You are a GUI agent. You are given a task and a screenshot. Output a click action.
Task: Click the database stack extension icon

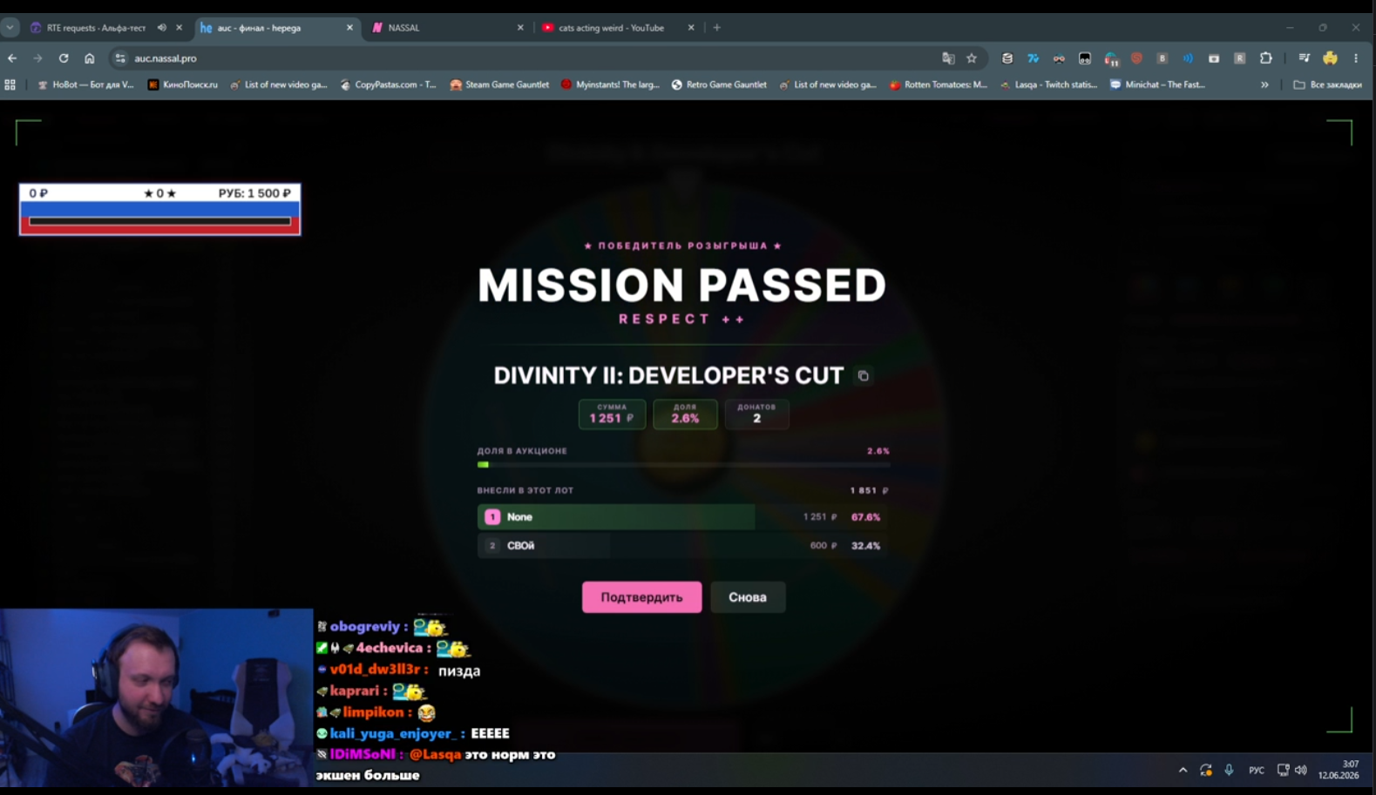pos(1007,58)
